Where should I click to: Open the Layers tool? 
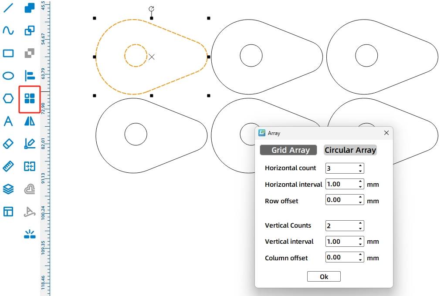(8, 189)
